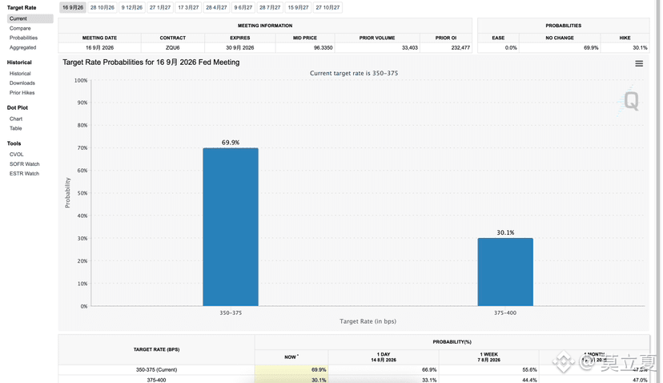This screenshot has height=383, width=663.
Task: Open Dot Plot Chart link
Action: tap(16, 119)
